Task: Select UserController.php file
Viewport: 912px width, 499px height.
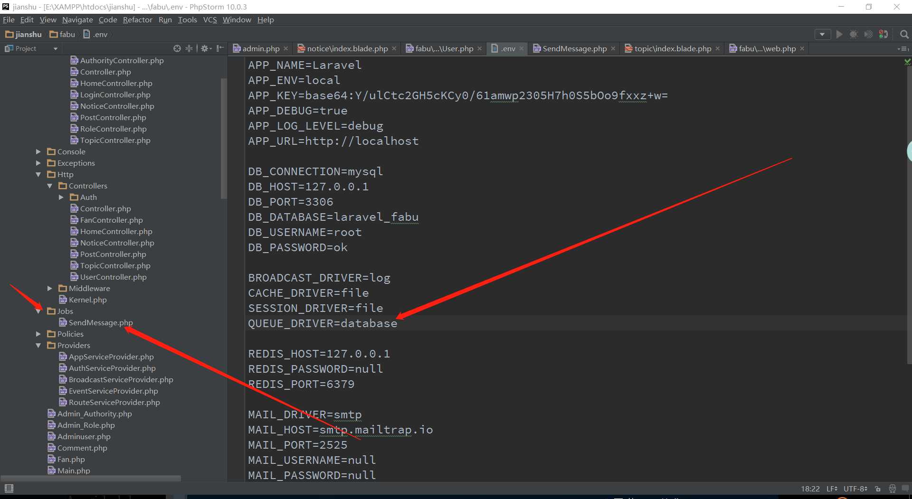Action: pos(113,277)
